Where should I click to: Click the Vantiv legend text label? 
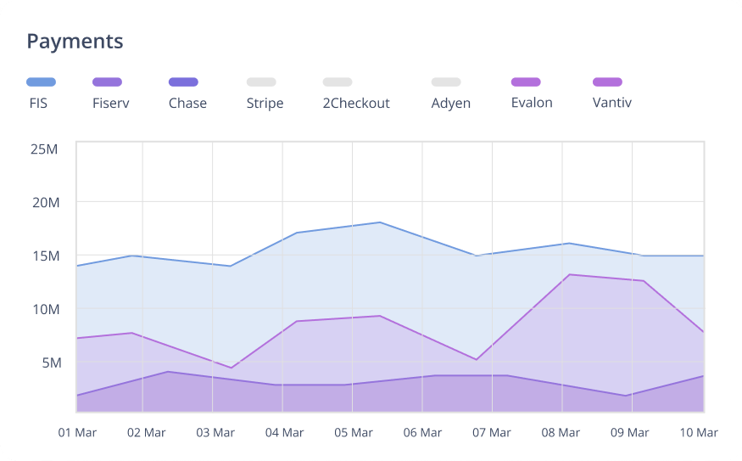pos(611,103)
